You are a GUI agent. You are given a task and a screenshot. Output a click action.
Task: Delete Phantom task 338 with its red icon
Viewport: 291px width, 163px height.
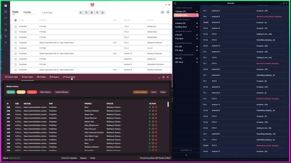point(156,107)
